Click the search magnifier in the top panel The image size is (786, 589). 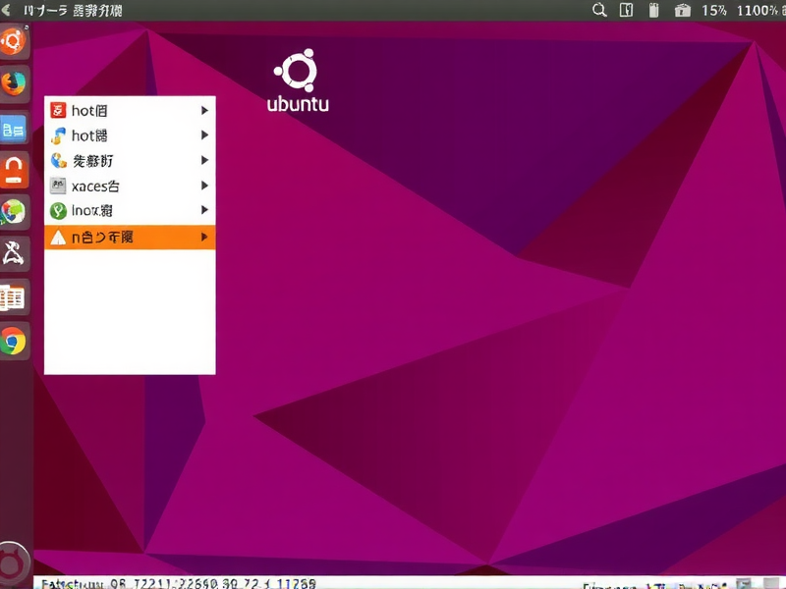point(597,11)
